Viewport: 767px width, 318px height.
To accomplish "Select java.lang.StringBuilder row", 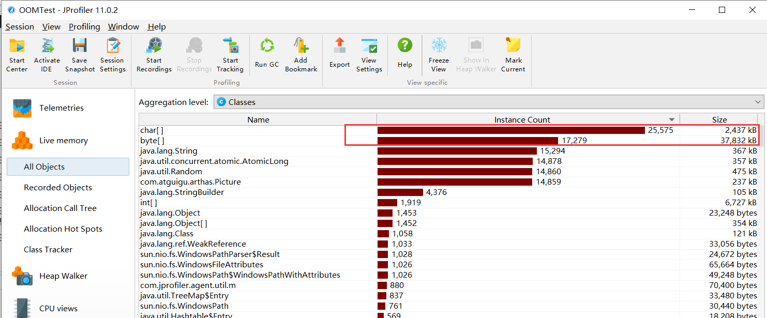I will pos(448,192).
